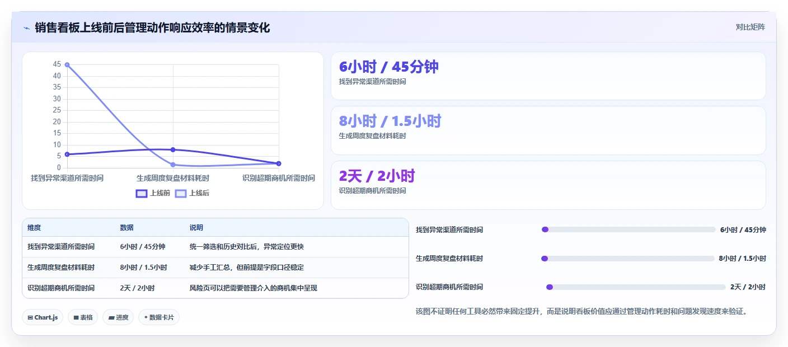Click the footnote starting 该图不证明任何工具
Screen dimensions: 788x347
[x=582, y=311]
